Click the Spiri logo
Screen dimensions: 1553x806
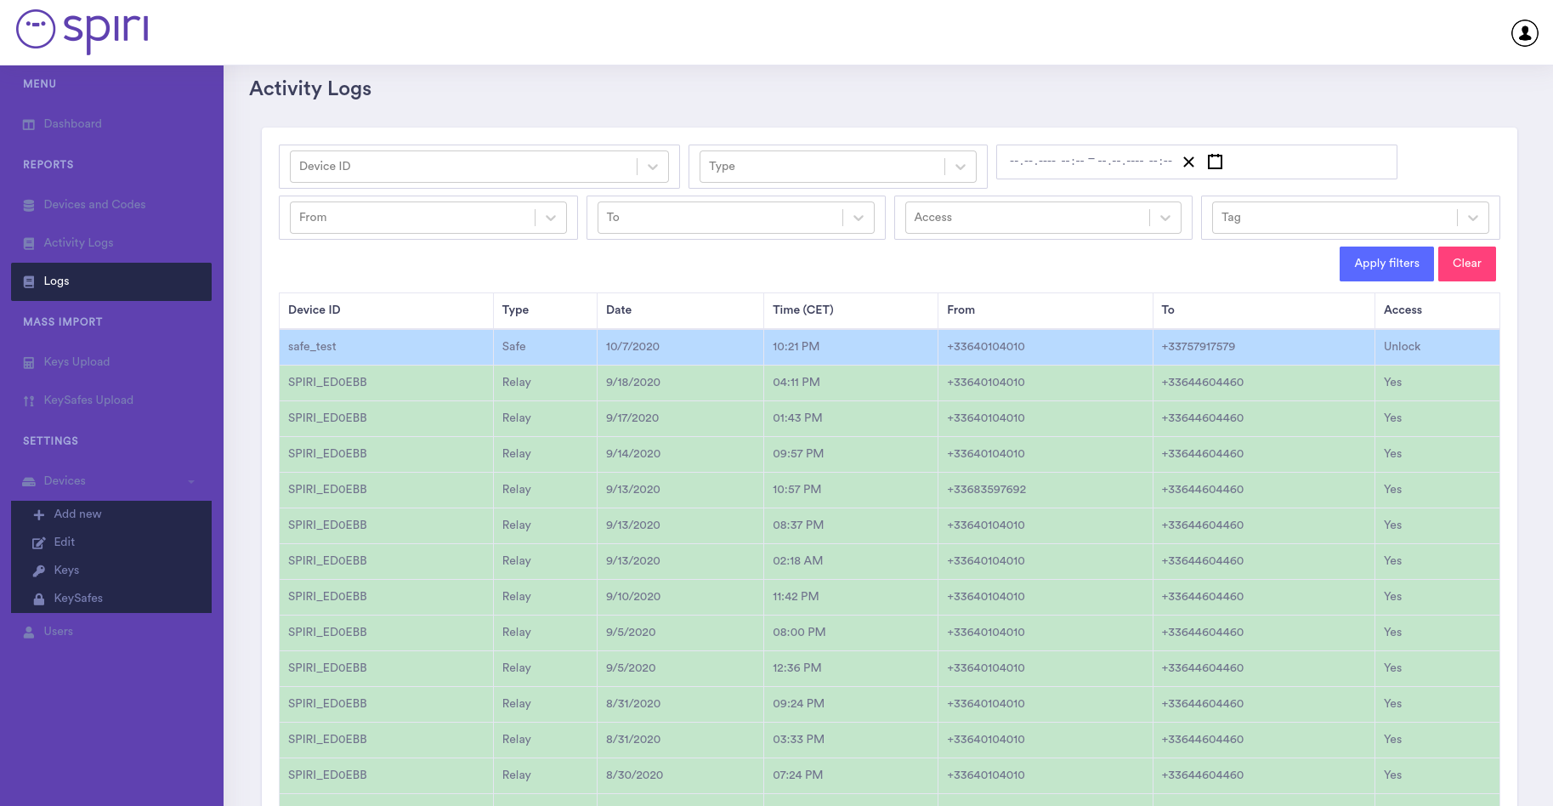coord(82,31)
